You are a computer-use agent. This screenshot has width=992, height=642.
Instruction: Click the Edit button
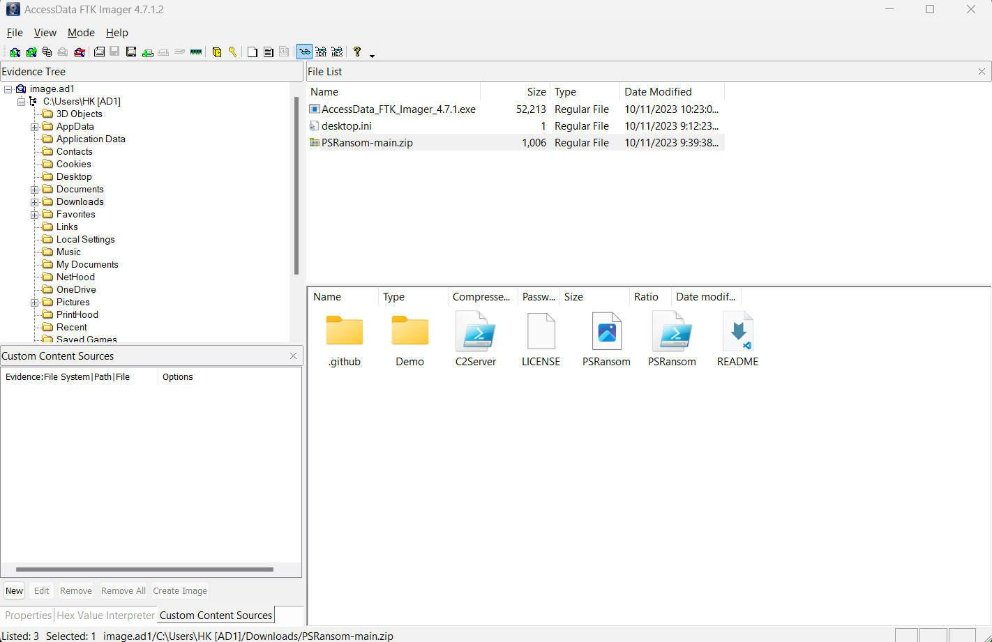tap(42, 590)
